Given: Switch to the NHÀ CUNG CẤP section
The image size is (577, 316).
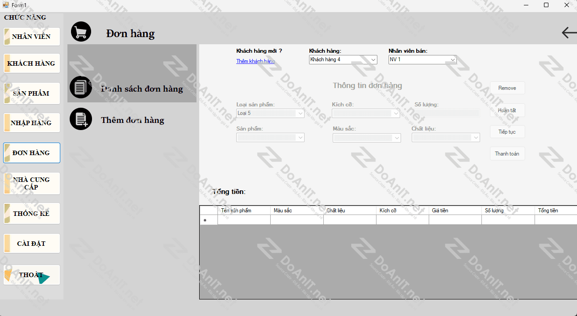Looking at the screenshot, I should tap(32, 183).
